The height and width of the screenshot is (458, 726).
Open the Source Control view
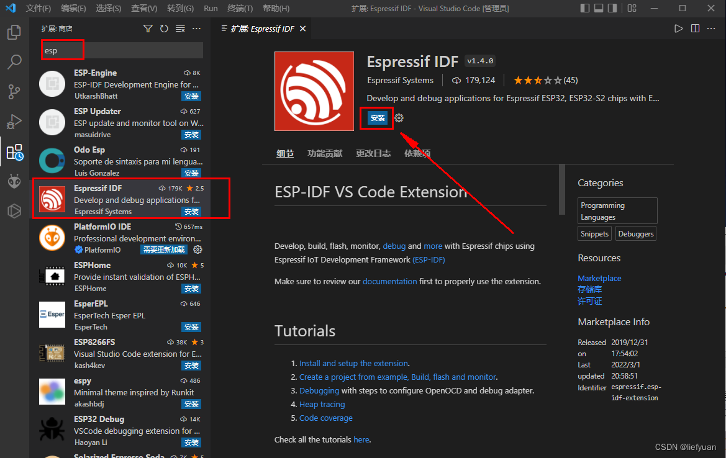[x=14, y=92]
